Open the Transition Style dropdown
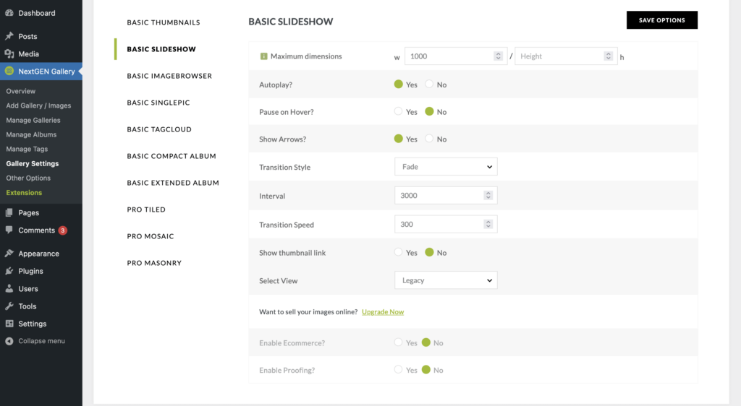This screenshot has height=406, width=741. (x=446, y=167)
